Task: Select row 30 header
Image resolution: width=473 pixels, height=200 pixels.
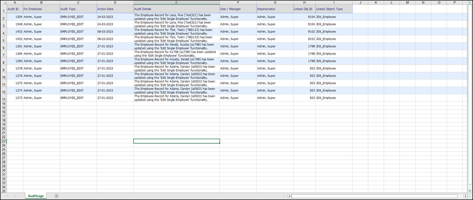Action: coord(3,170)
